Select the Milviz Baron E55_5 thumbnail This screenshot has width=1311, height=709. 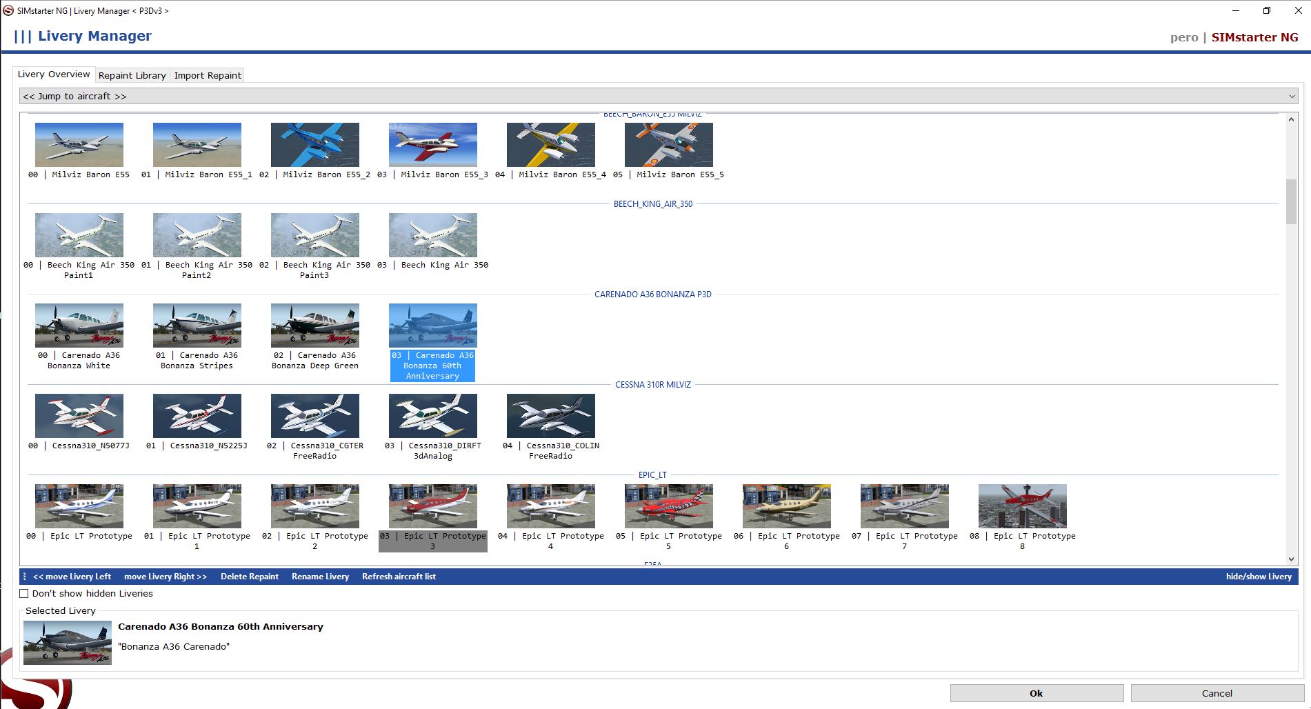tap(669, 145)
